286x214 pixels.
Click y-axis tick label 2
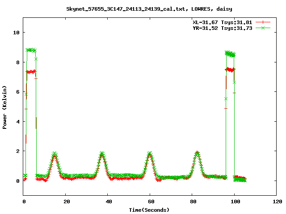coord(18,151)
